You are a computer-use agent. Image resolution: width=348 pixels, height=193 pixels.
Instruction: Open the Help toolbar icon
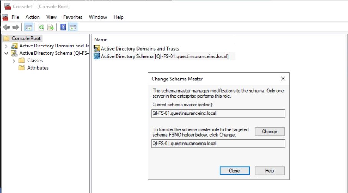click(63, 27)
